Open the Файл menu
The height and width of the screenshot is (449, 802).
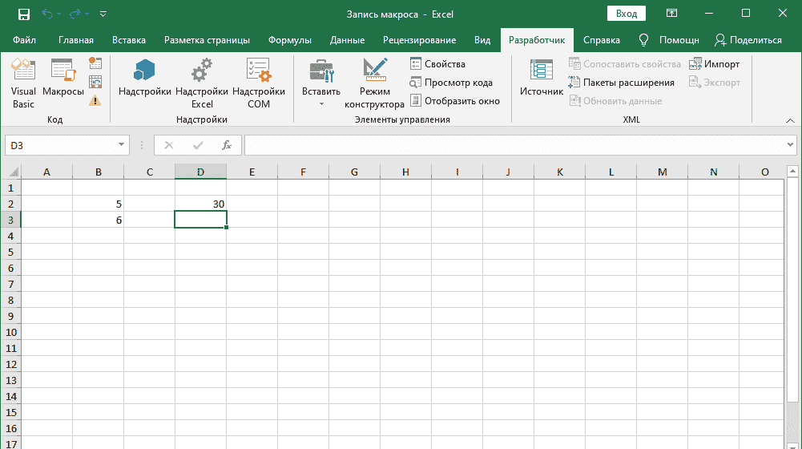point(24,40)
